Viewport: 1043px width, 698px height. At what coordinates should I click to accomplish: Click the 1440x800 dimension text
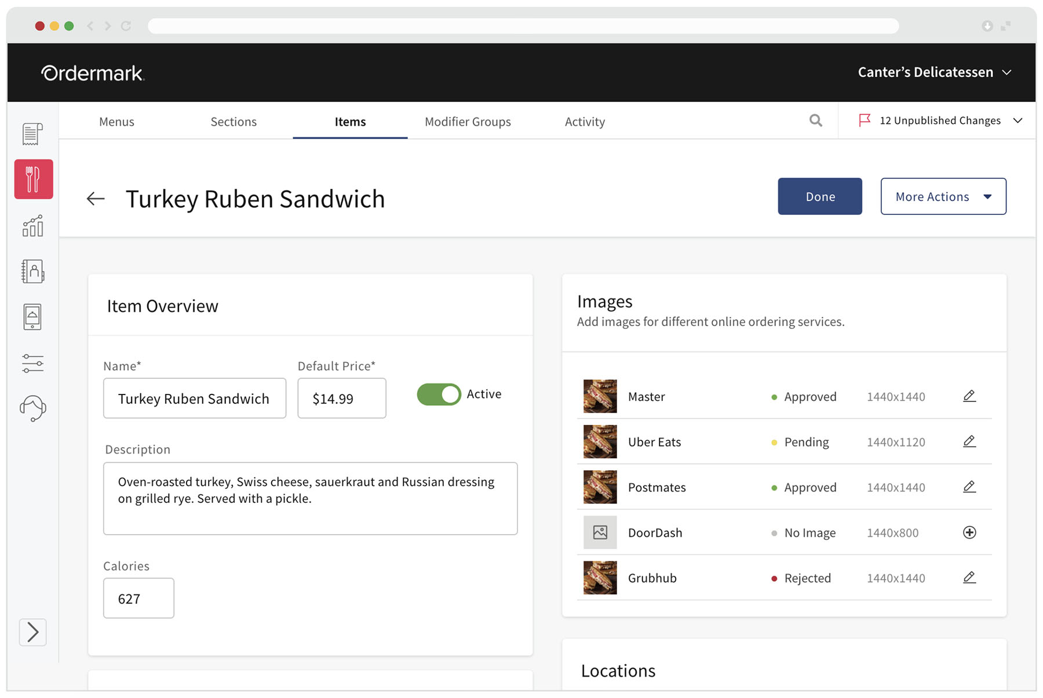(x=892, y=533)
